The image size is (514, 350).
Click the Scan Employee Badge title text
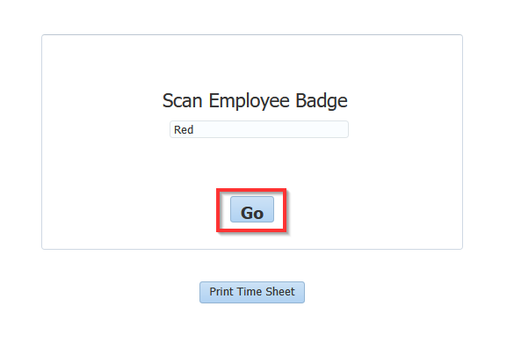click(x=255, y=100)
